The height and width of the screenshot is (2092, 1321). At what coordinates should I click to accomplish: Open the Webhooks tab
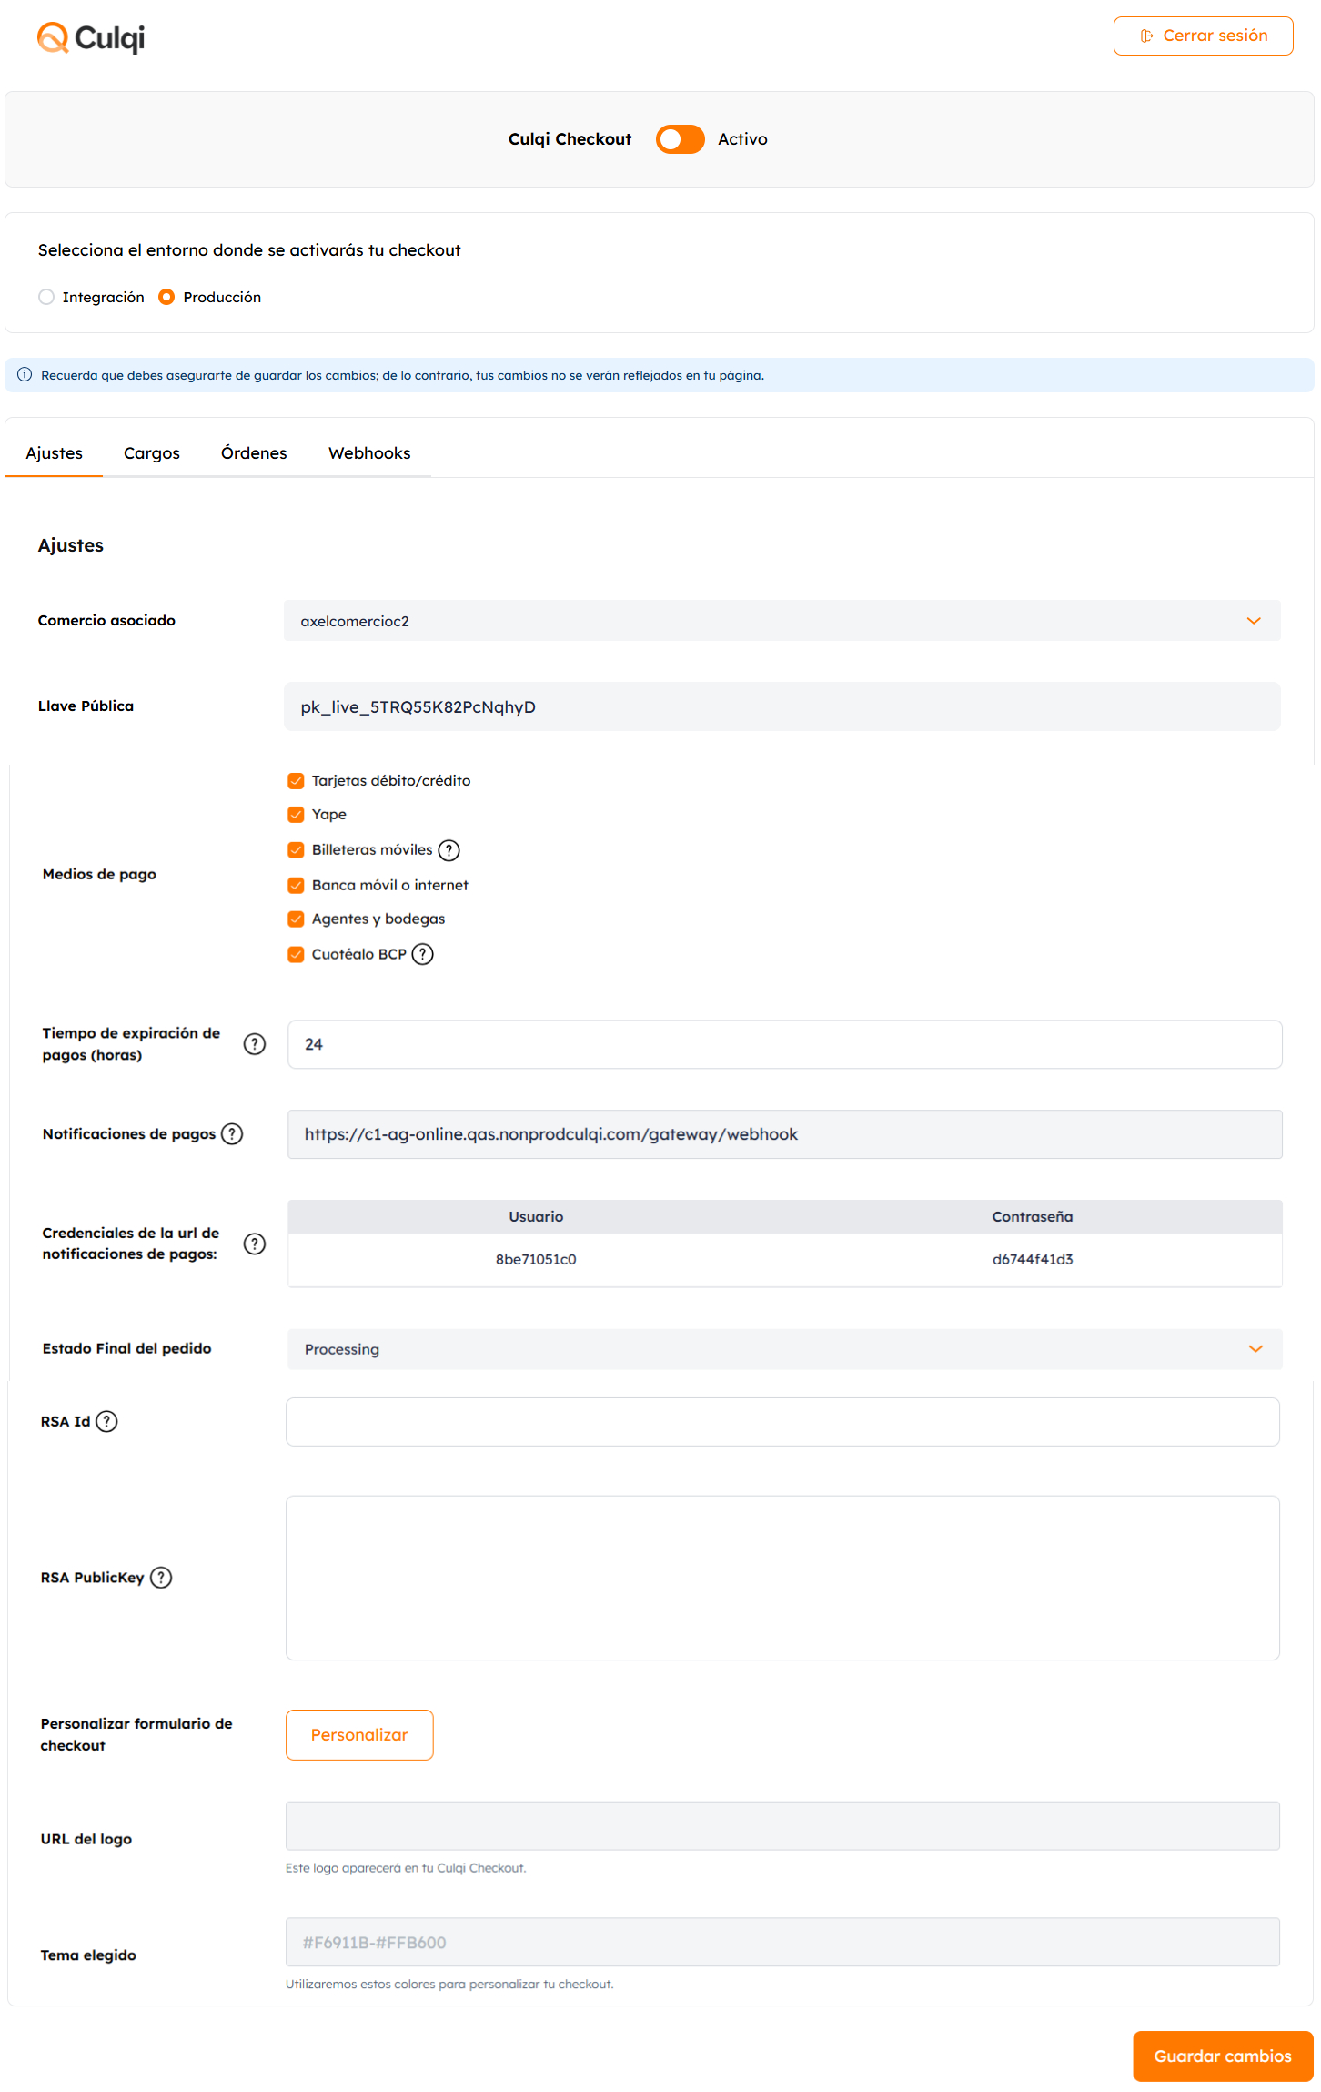tap(369, 453)
